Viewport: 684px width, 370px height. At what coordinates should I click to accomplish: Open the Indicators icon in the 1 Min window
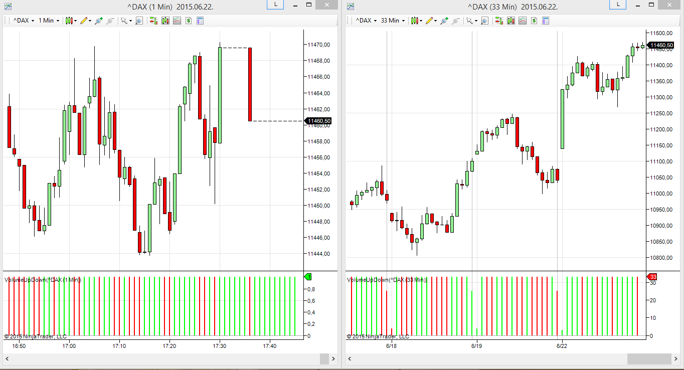click(x=177, y=21)
